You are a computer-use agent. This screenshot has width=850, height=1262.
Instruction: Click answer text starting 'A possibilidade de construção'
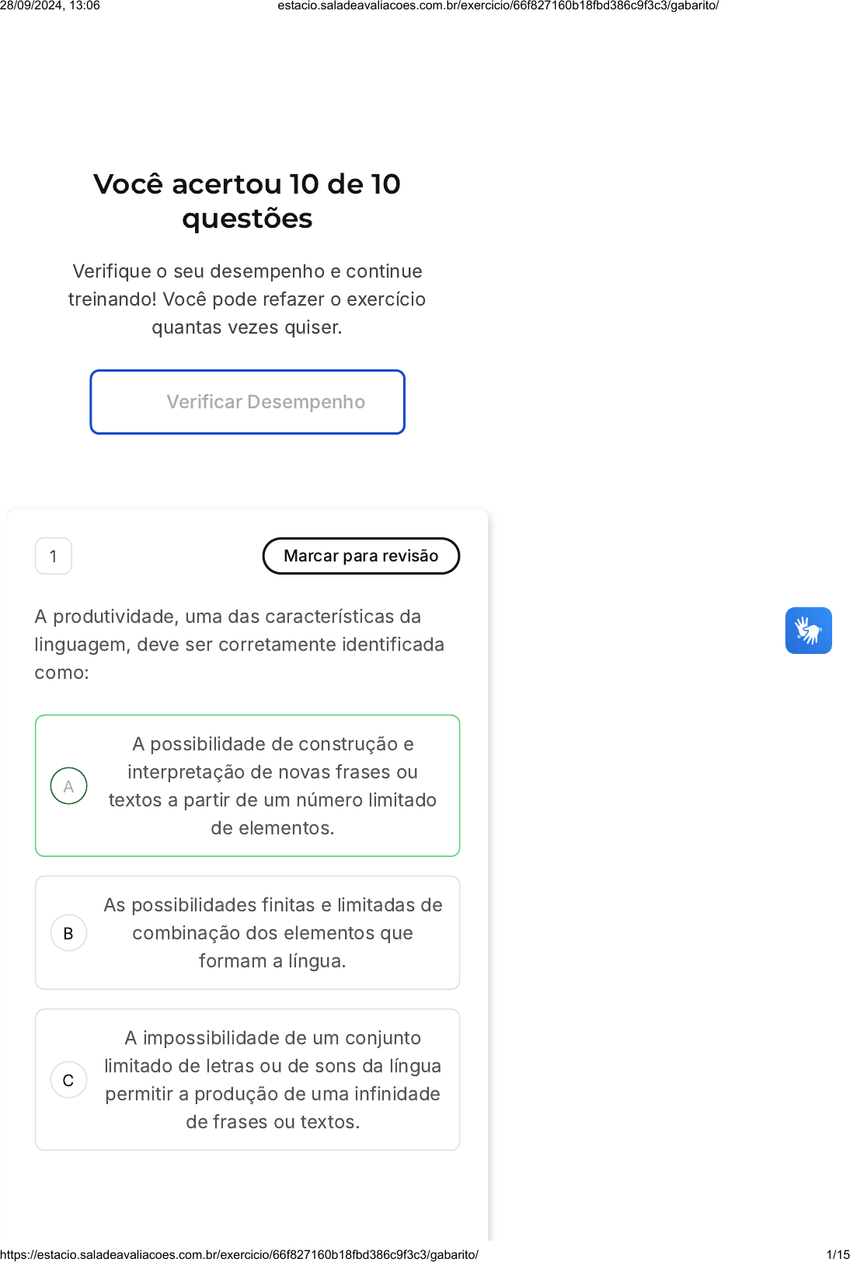(x=273, y=785)
